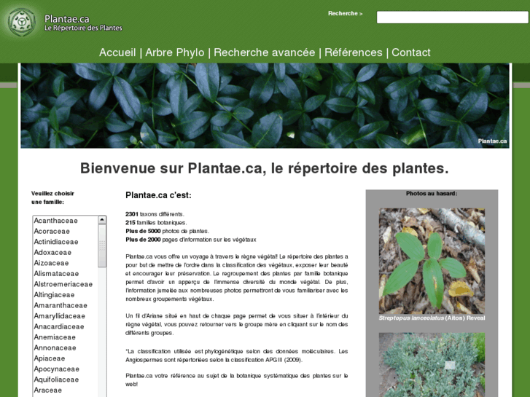Open the Arbre Phylo menu item
The image size is (530, 397).
tap(175, 52)
